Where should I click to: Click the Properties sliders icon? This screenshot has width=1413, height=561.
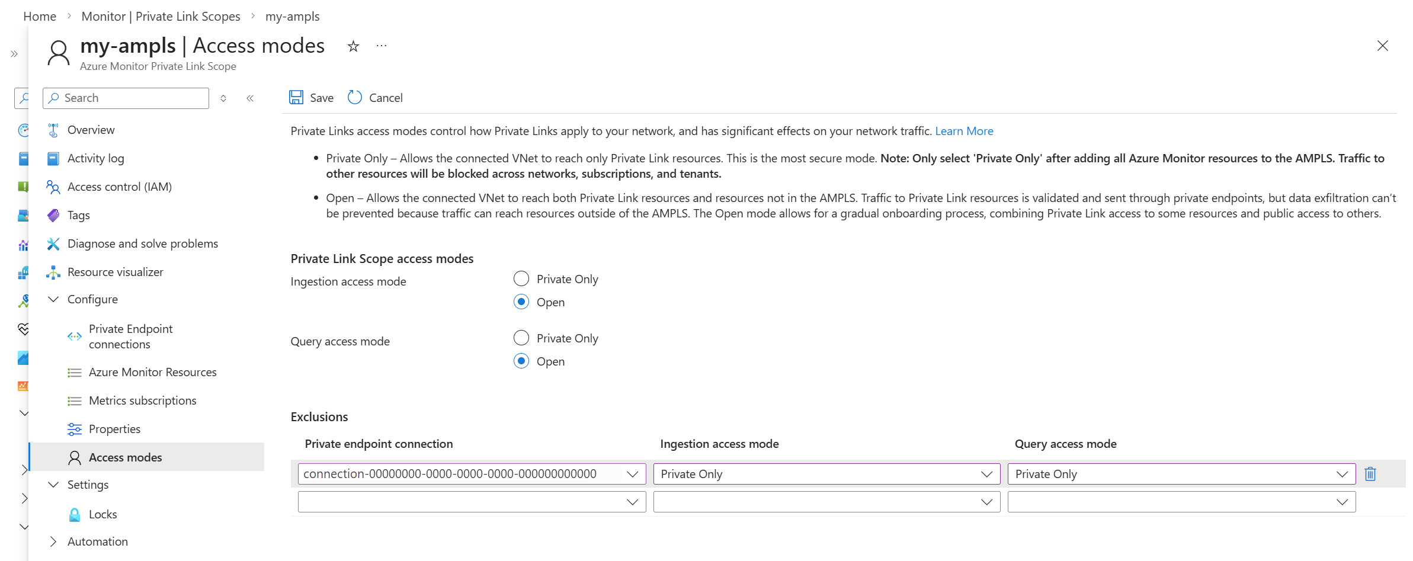click(75, 429)
